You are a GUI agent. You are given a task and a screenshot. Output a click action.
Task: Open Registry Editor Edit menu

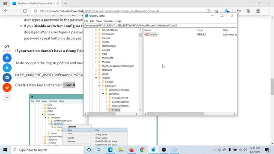point(92,21)
